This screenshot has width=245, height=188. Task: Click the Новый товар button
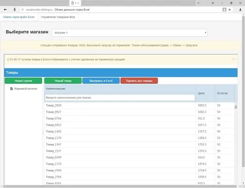(63, 81)
